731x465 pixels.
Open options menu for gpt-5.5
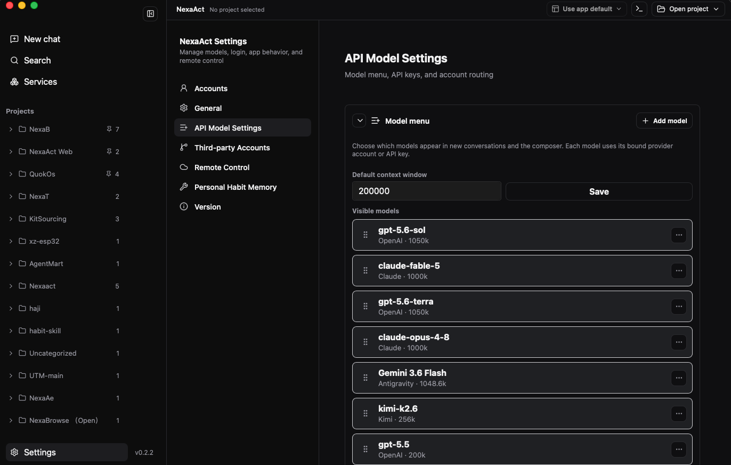(x=679, y=449)
